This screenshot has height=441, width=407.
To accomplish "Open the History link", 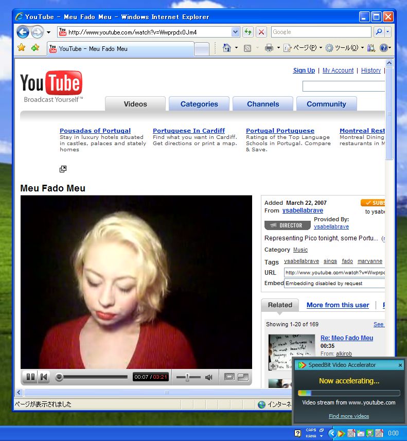I will point(370,70).
